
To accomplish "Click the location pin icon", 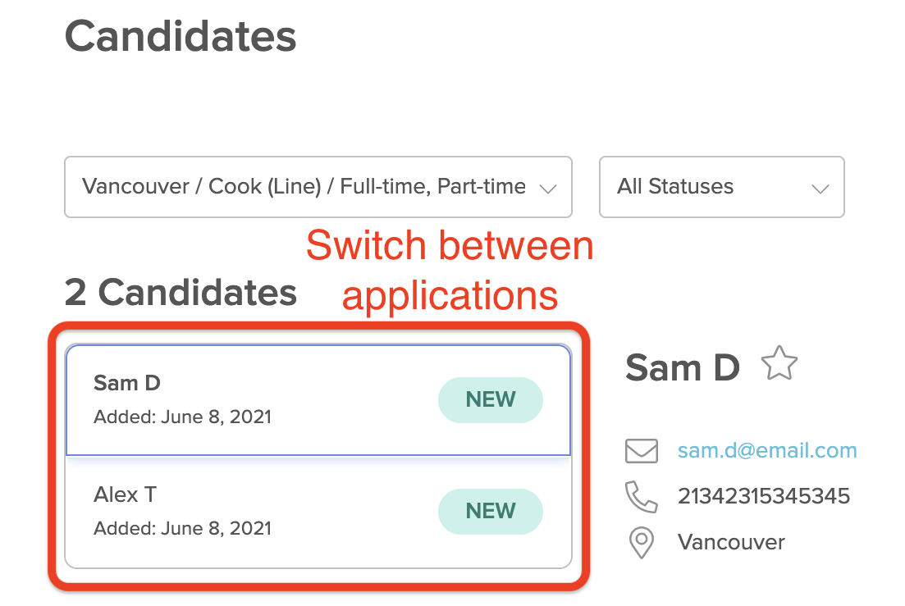I will (642, 543).
